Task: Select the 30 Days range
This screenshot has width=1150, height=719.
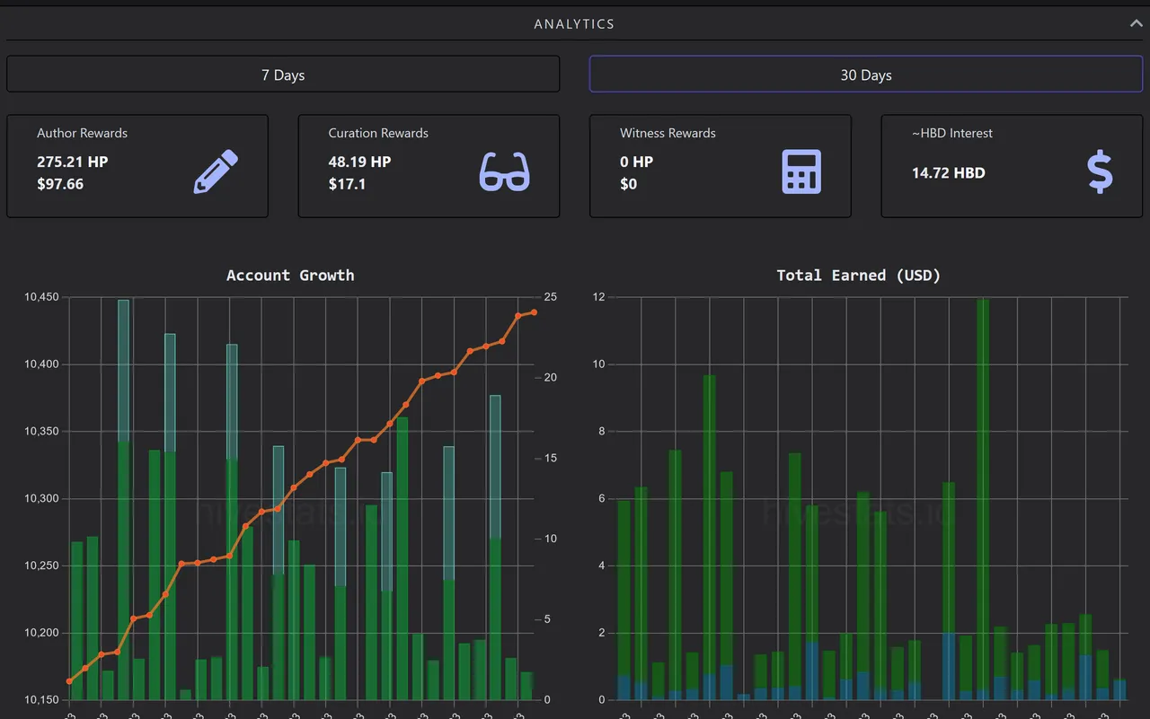Action: click(x=865, y=75)
